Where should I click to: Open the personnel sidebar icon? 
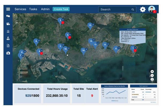coord(8,38)
